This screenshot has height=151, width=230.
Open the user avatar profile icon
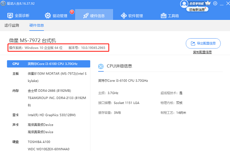coord(184,4)
